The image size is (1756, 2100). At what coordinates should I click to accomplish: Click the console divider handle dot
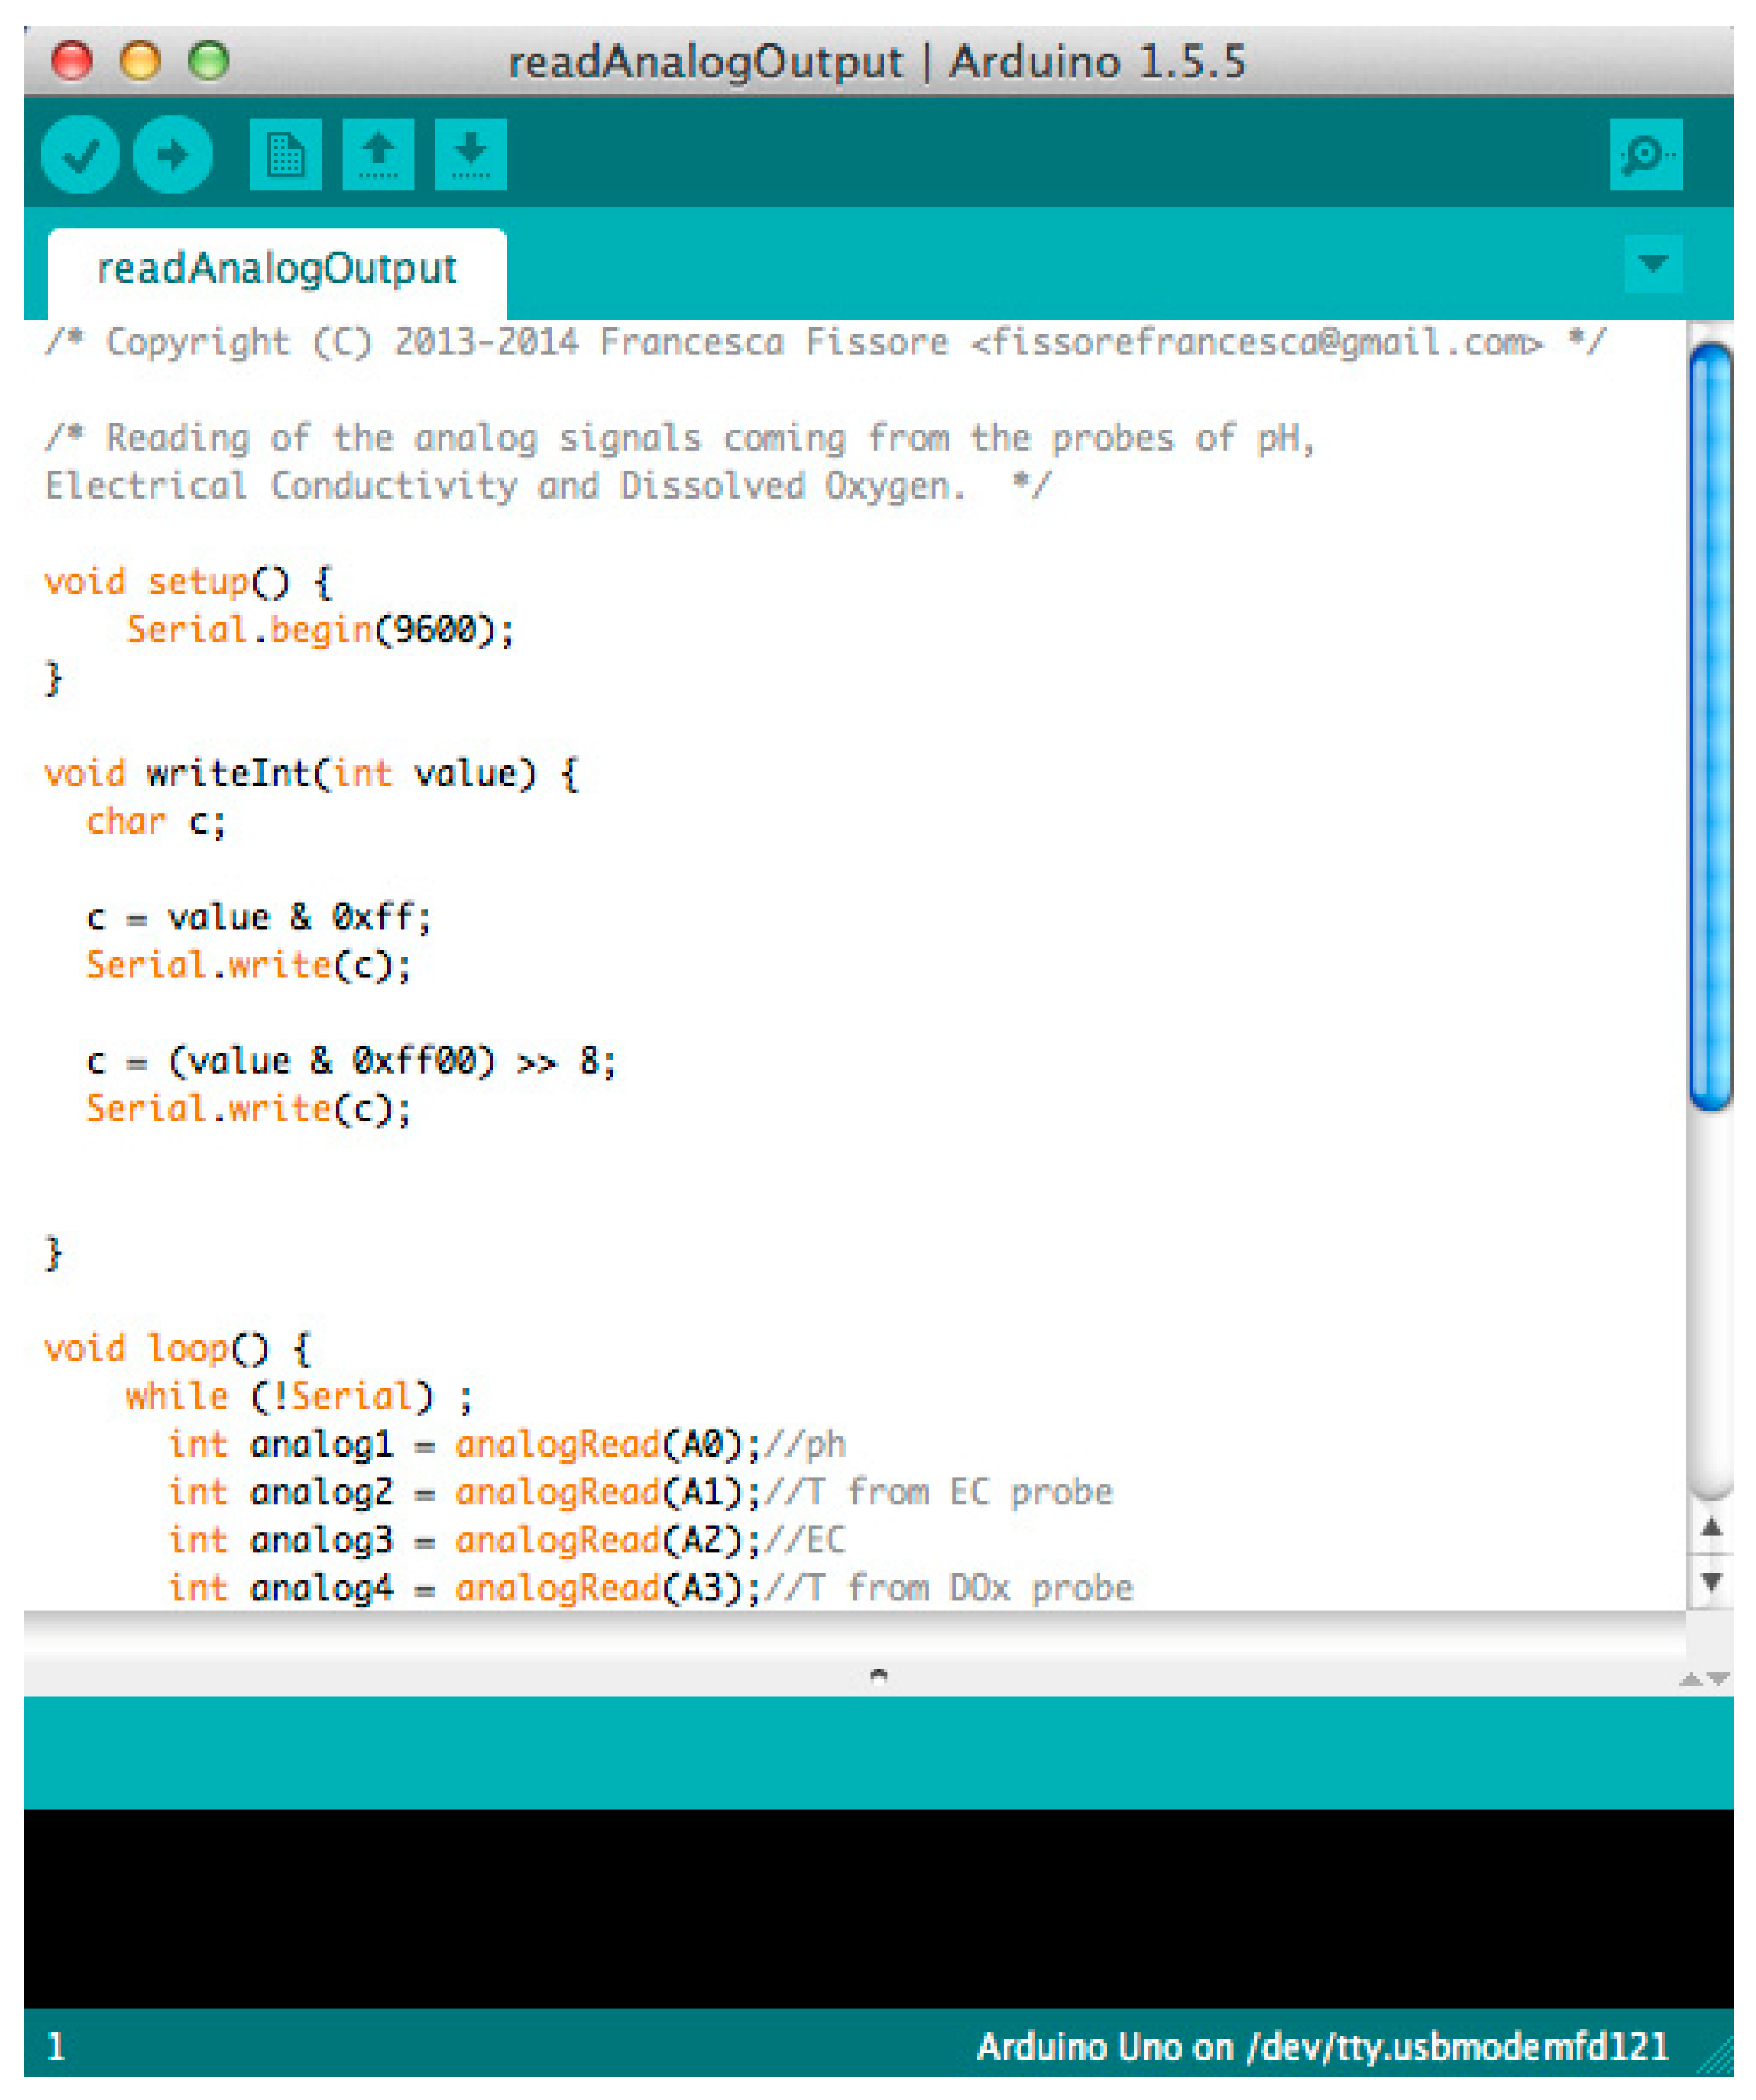[879, 1676]
